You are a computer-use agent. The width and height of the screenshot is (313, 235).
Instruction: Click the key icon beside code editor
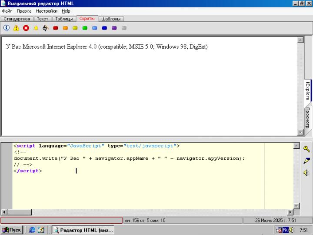coord(306,149)
